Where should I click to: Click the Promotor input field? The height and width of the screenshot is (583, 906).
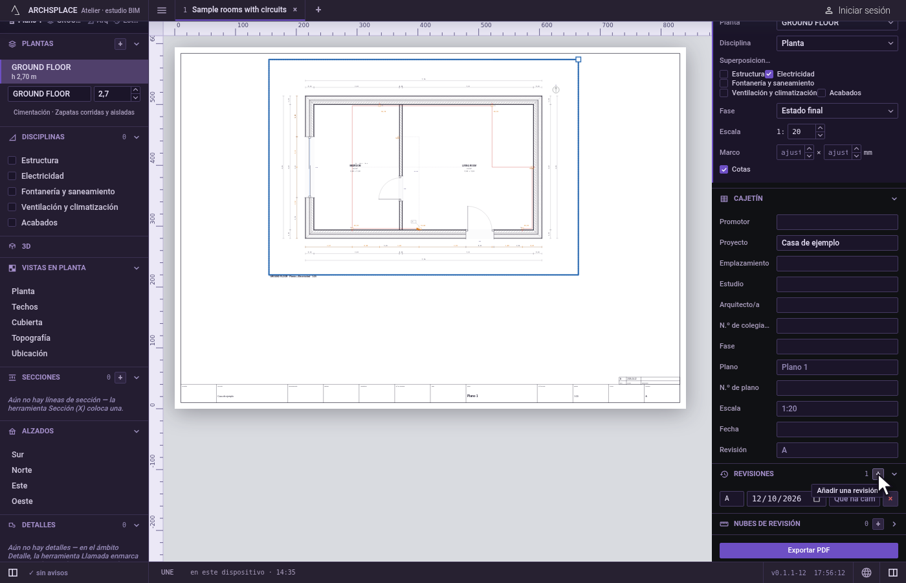[837, 222]
